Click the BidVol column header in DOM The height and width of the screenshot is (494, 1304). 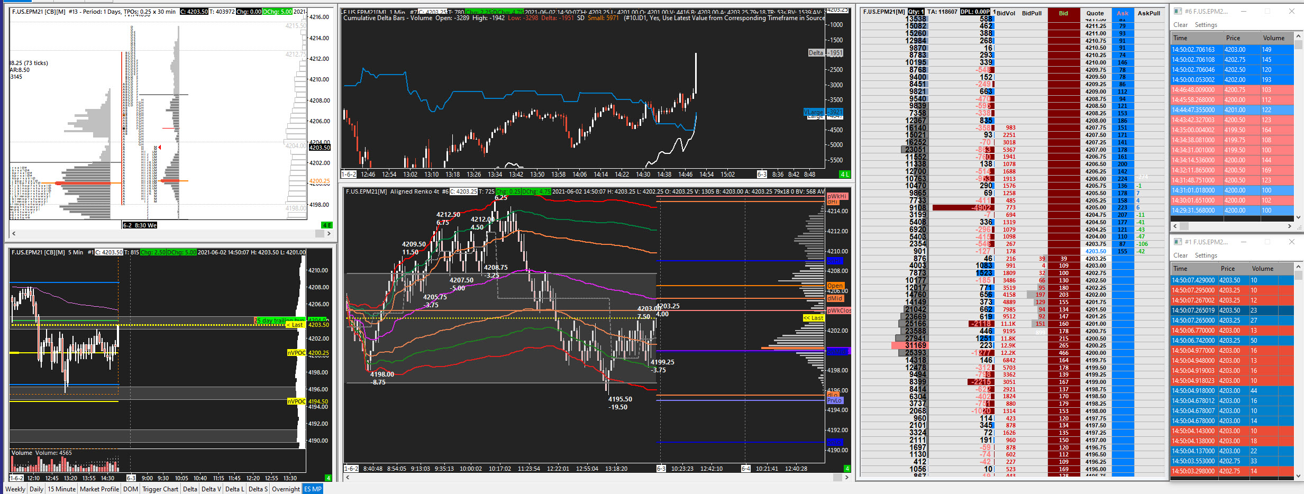(x=1006, y=13)
